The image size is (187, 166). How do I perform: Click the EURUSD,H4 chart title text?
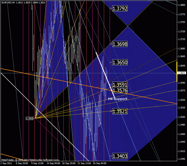point(8,2)
